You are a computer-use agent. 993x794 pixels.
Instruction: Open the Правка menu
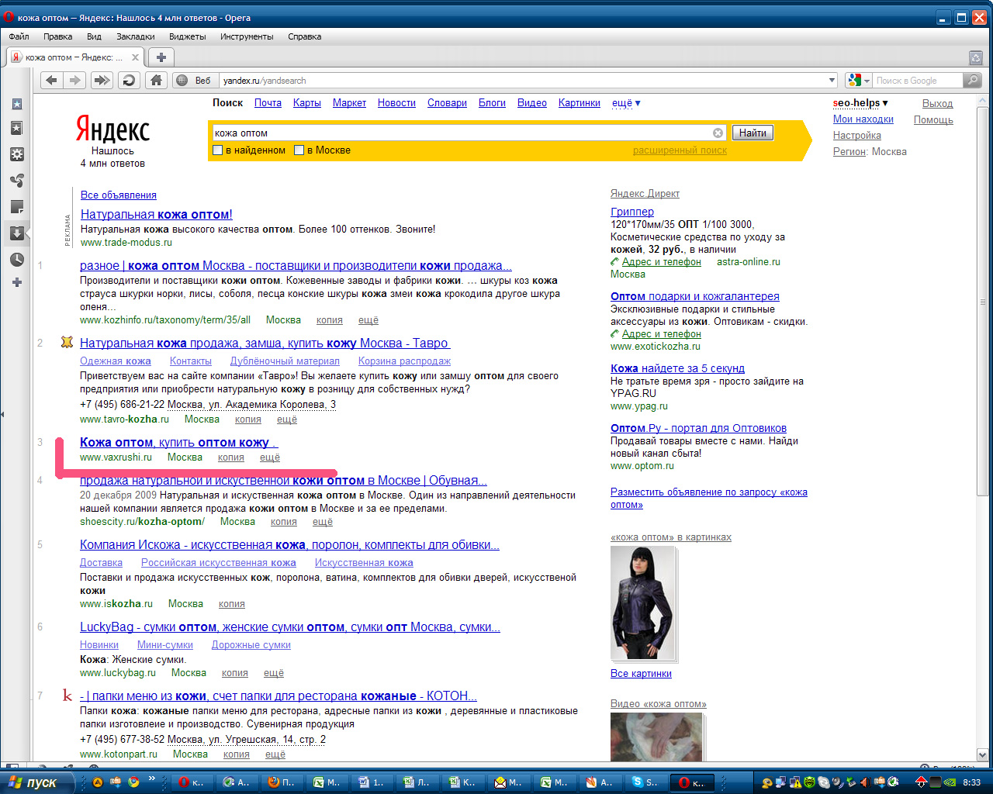click(x=58, y=36)
